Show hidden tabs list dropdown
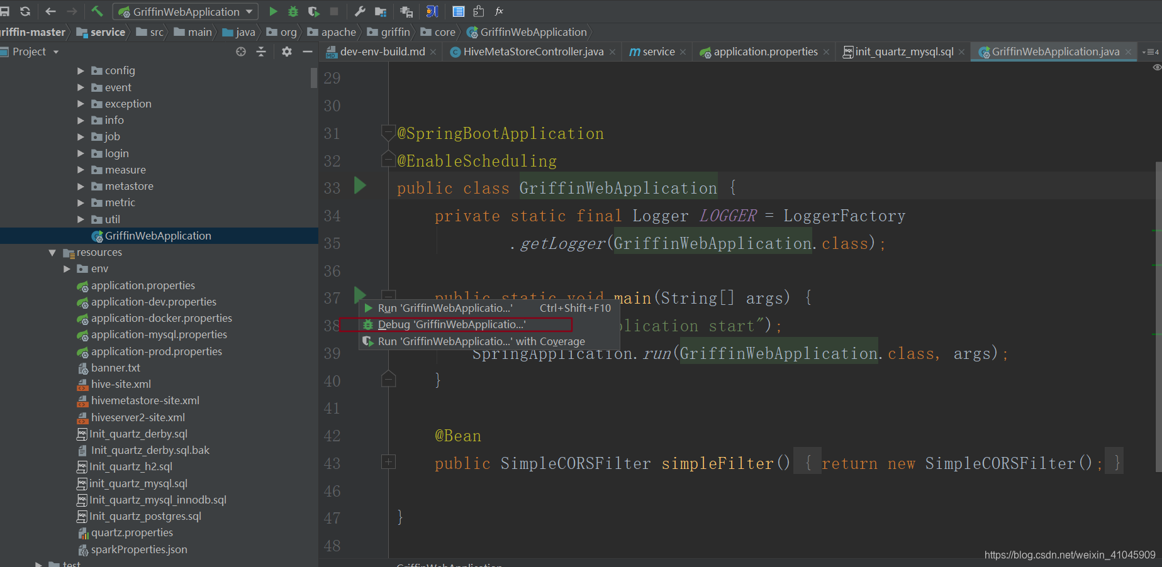 pyautogui.click(x=1151, y=52)
